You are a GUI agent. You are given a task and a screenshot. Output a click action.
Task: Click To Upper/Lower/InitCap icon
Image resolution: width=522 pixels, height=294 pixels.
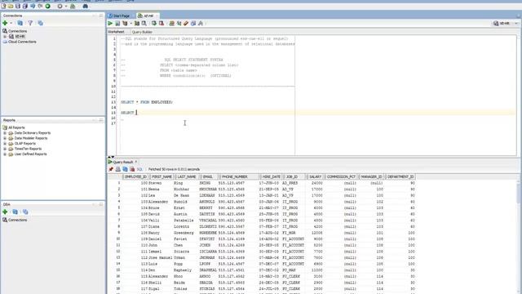(x=179, y=24)
